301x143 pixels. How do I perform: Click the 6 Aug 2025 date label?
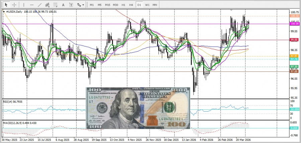click(x=62, y=140)
